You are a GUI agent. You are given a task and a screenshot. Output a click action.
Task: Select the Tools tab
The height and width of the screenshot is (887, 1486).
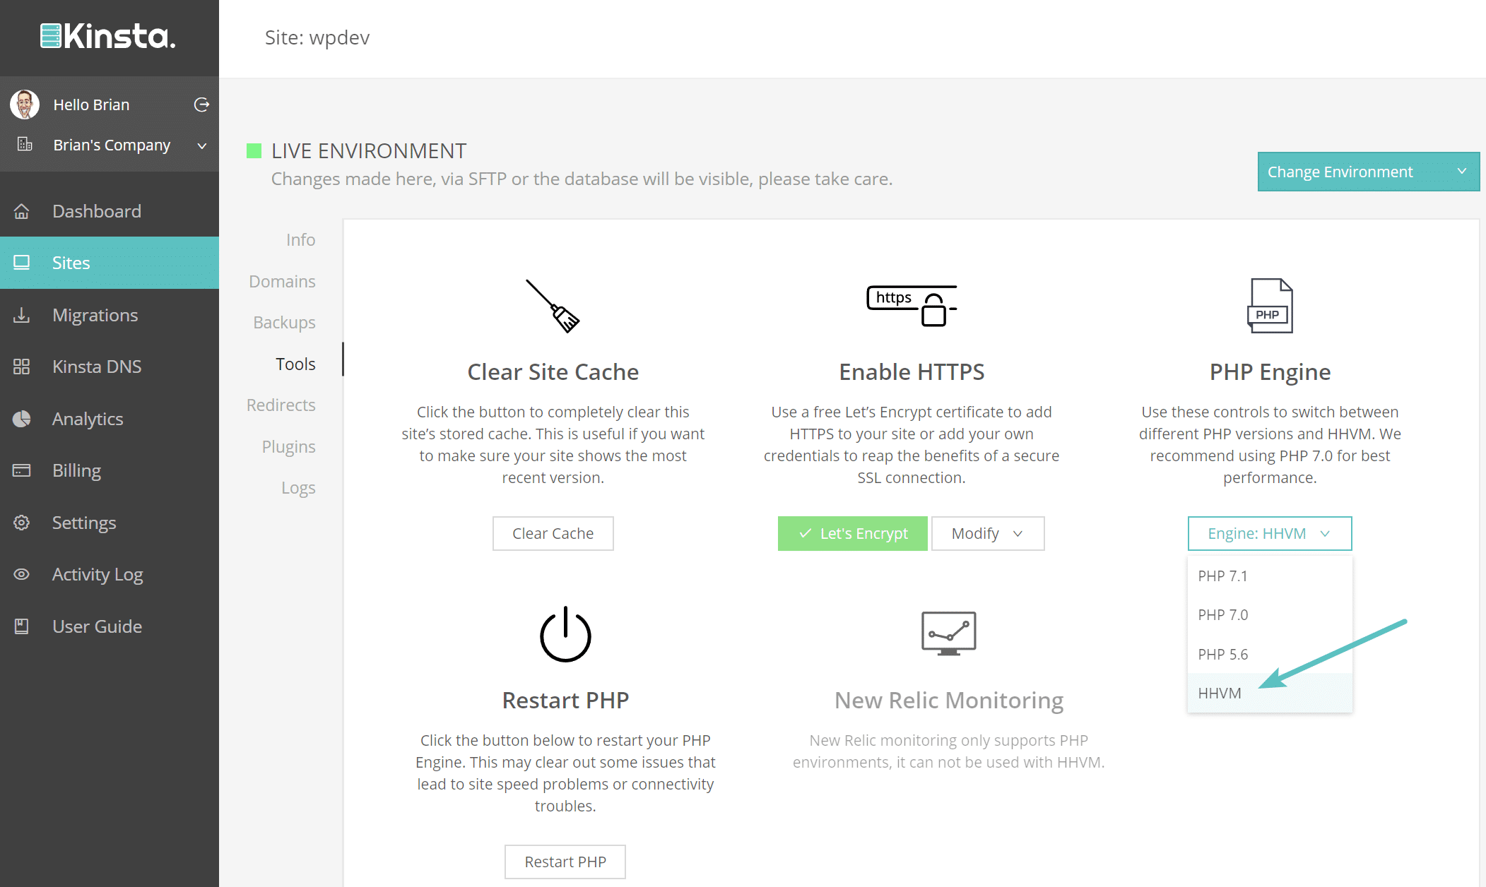pos(295,364)
